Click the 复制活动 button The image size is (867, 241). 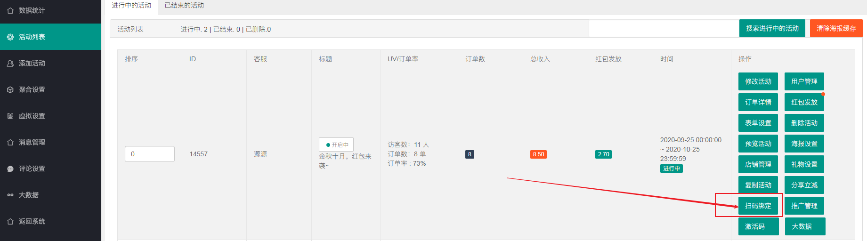(758, 185)
